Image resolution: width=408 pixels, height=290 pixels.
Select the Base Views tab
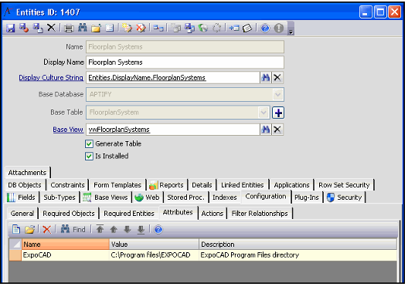(106, 197)
